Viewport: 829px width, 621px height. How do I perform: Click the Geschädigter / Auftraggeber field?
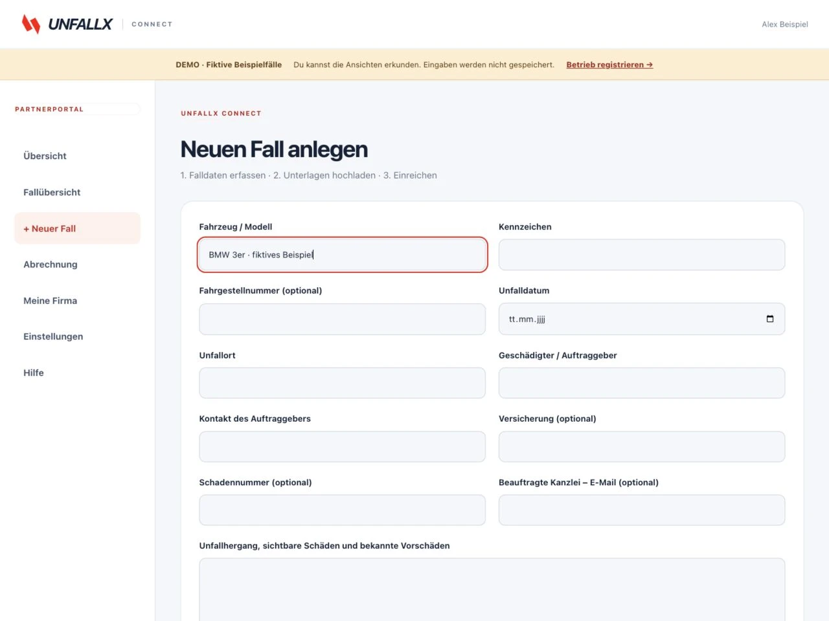coord(642,383)
